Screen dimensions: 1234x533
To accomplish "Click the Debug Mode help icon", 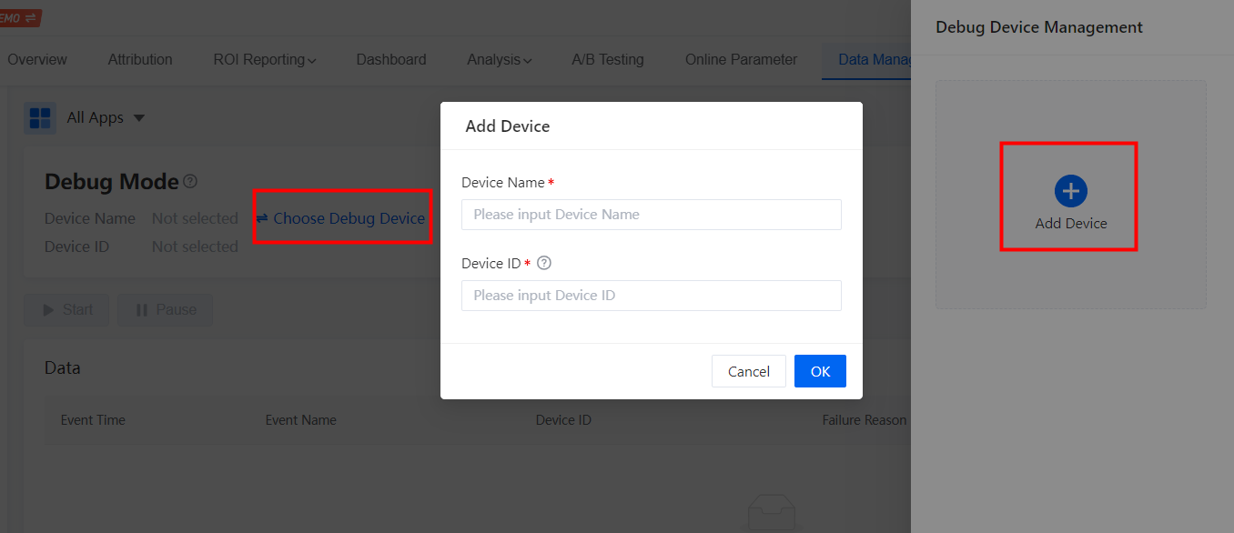I will click(x=188, y=179).
